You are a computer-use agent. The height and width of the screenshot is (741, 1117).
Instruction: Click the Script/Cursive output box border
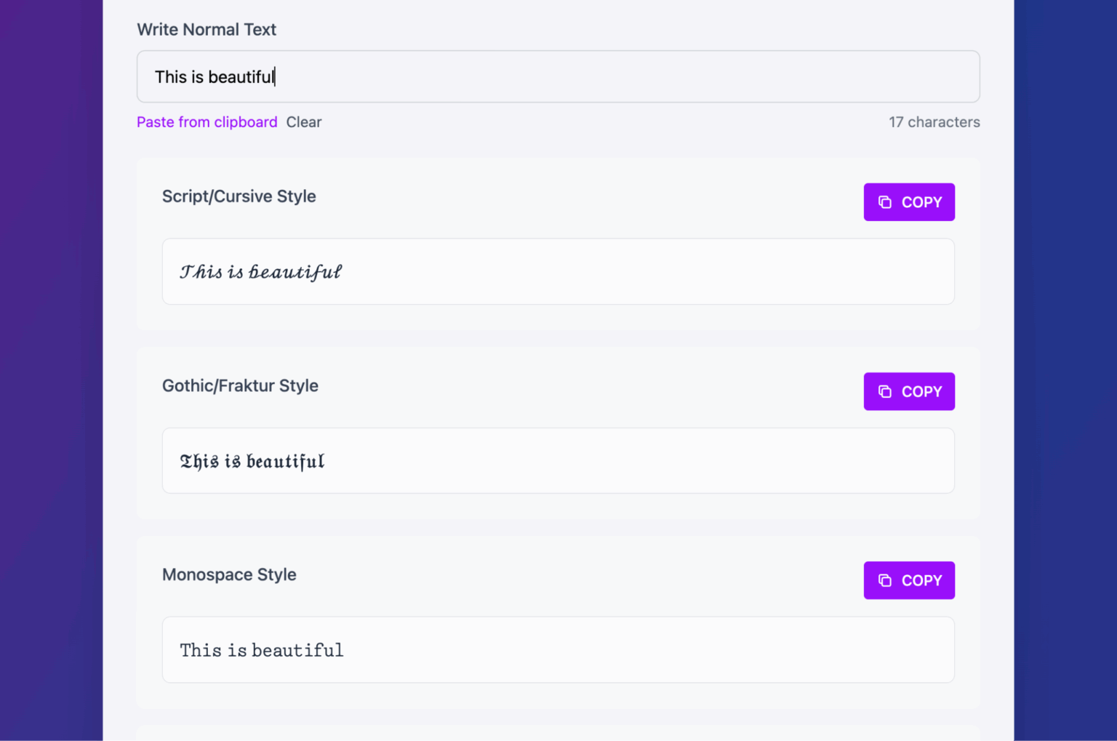click(558, 239)
